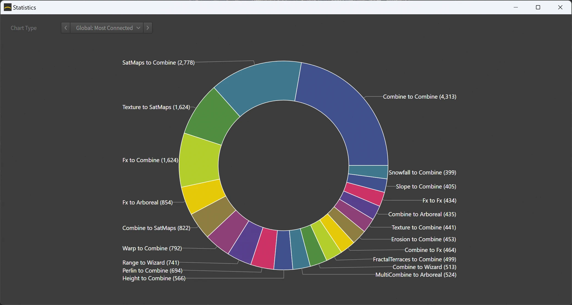
Task: Click 'MultiCombine to Arboreal (524)' label
Action: [416, 275]
